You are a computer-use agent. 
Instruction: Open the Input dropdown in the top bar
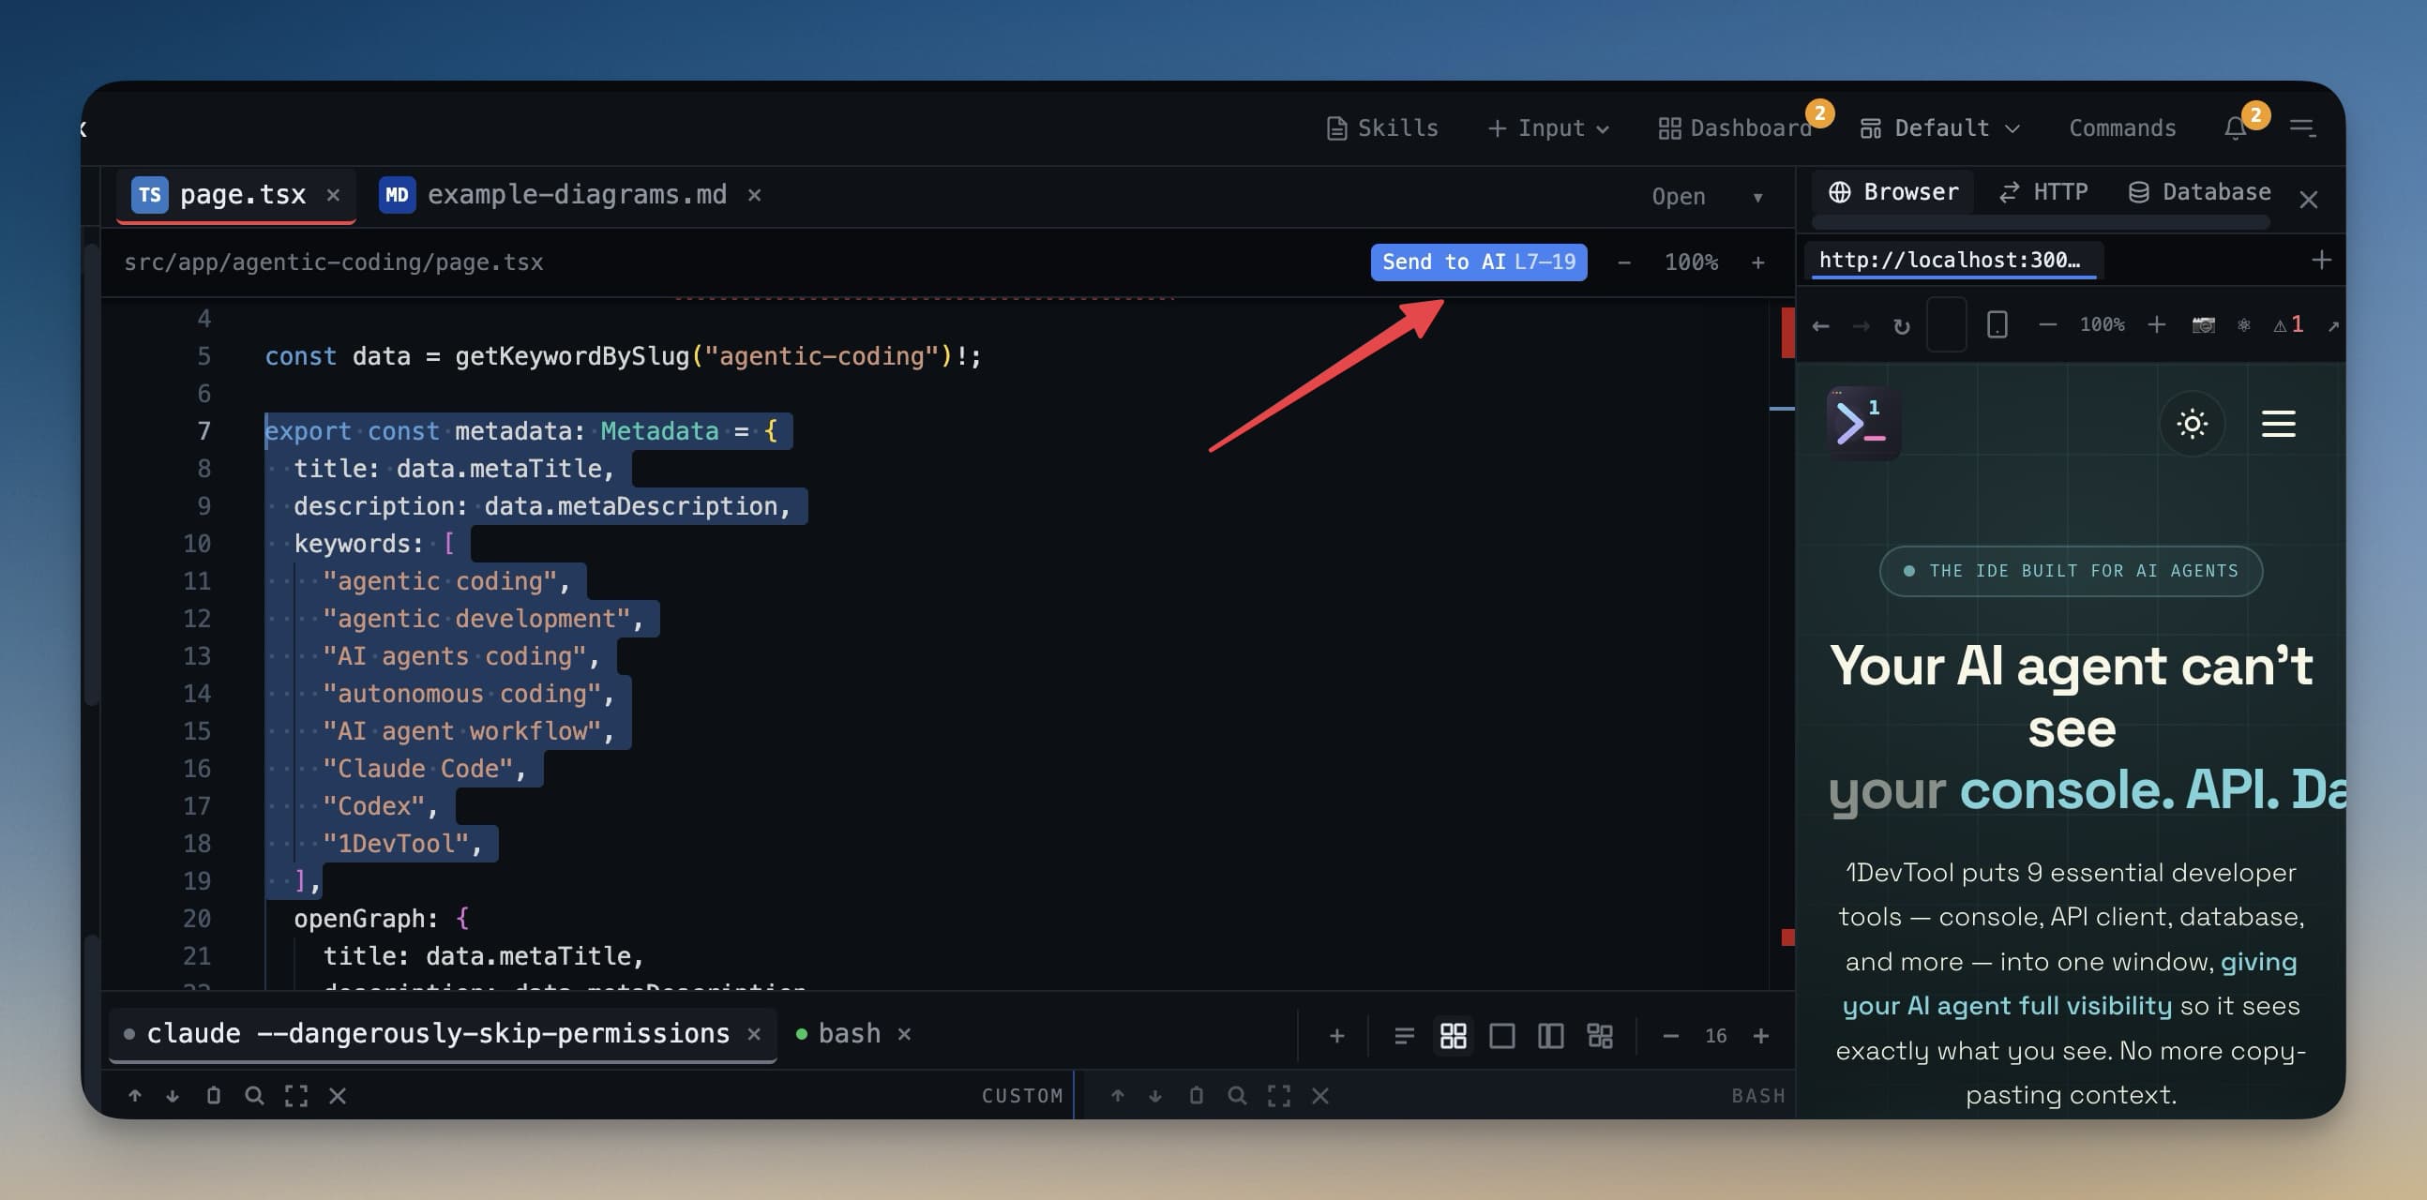pyautogui.click(x=1548, y=127)
